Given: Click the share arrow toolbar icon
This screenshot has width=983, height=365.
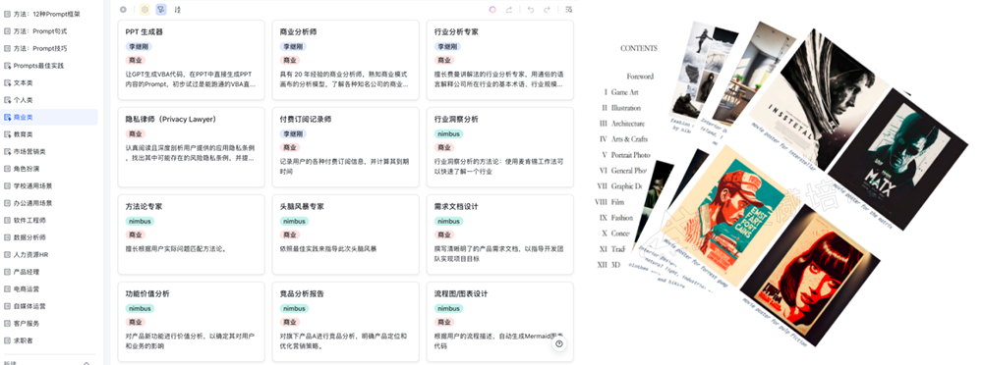Looking at the screenshot, I should coord(509,10).
